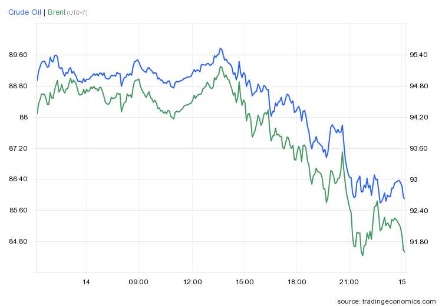Click the UTC+7 timezone label
Screen dimensions: 442x306
pyautogui.click(x=77, y=13)
